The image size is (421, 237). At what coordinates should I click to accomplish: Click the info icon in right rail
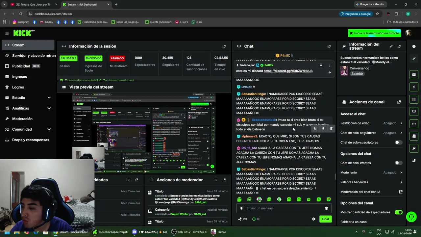tap(414, 46)
